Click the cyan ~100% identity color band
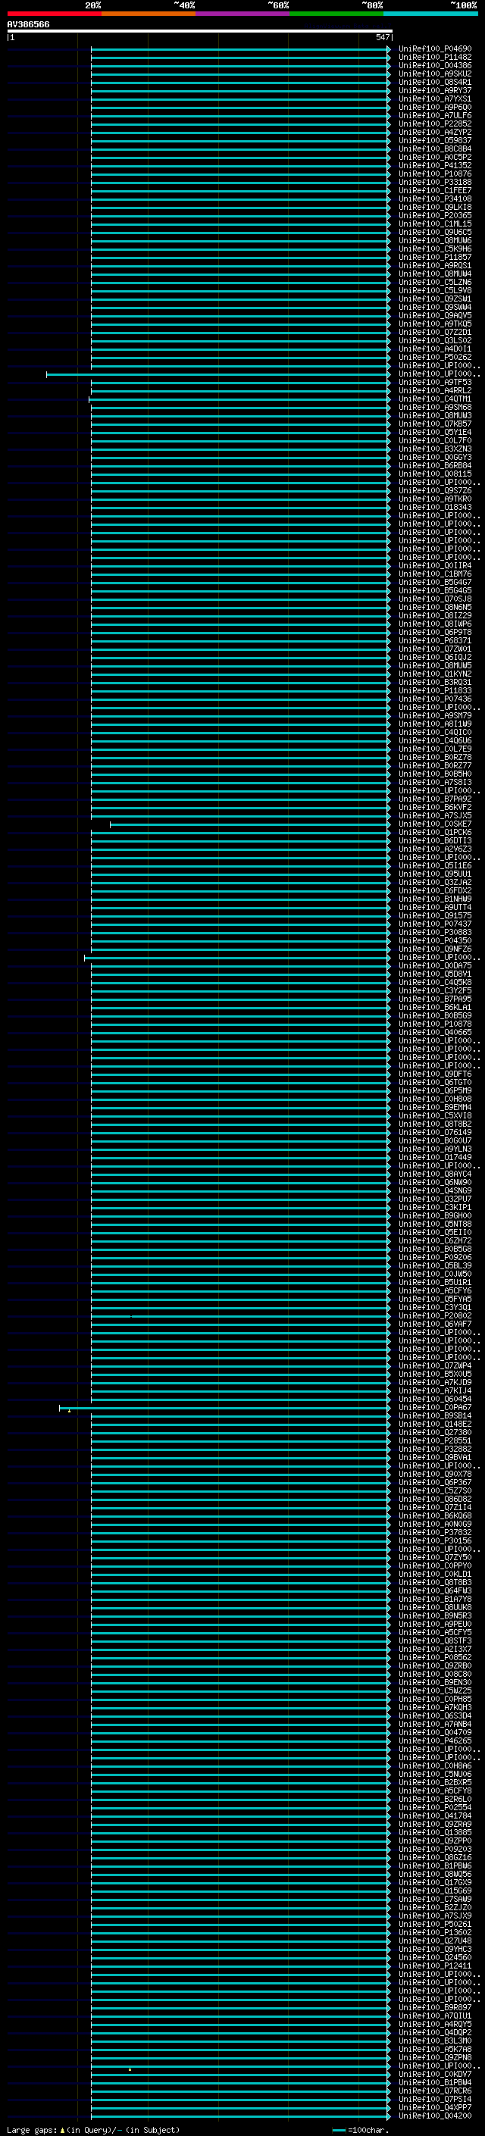485x2136 pixels. tap(430, 14)
